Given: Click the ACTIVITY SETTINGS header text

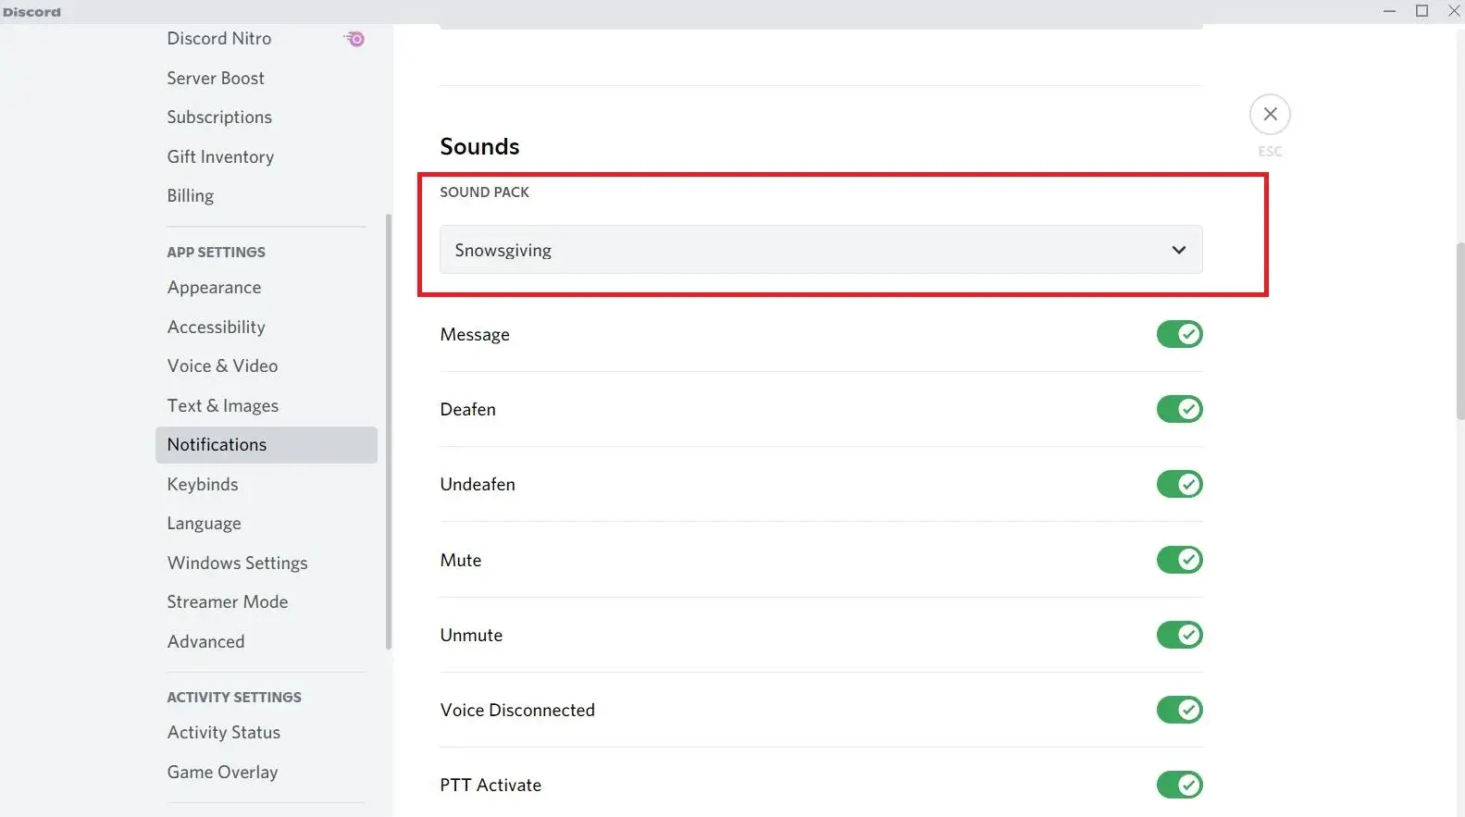Looking at the screenshot, I should tap(234, 698).
